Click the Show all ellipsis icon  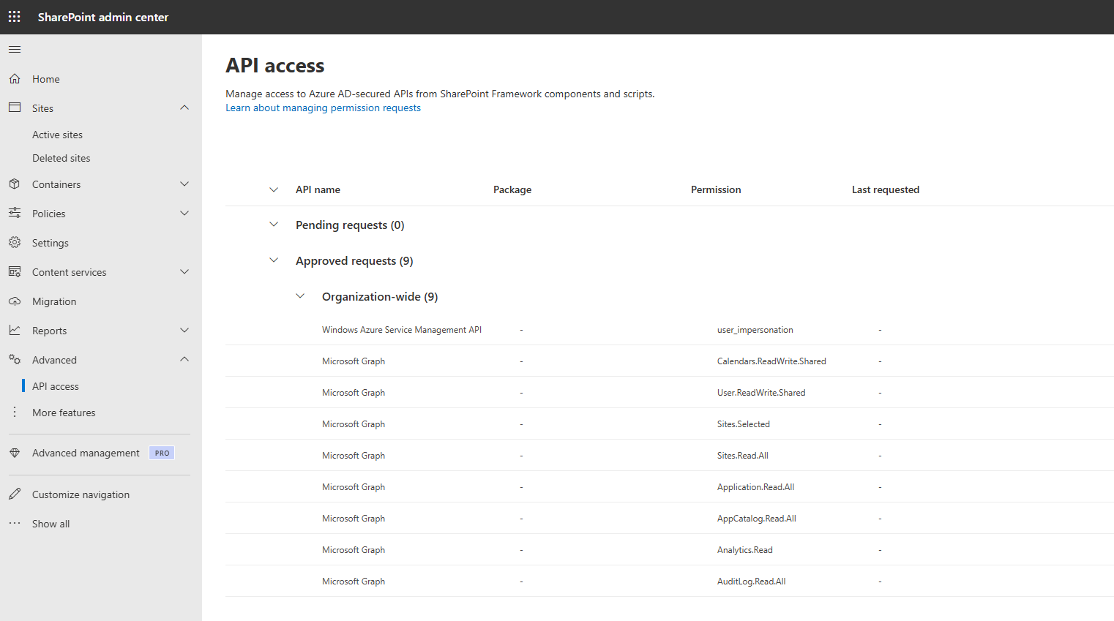click(x=15, y=524)
